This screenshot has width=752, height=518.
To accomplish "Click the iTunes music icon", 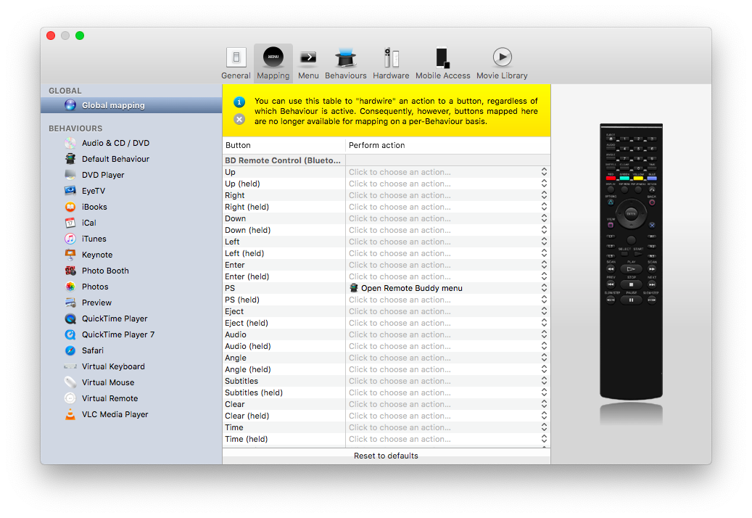I will (70, 239).
